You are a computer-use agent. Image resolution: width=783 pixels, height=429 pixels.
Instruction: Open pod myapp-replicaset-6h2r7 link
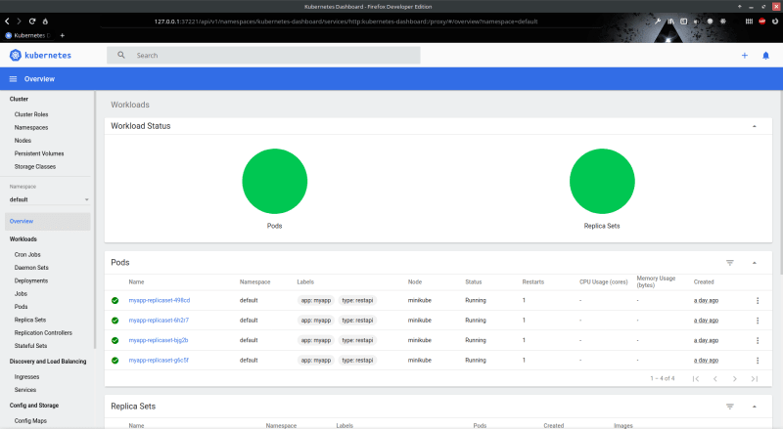pos(159,321)
